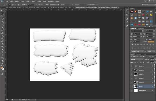
Task: Click the Feather input field
Action: pos(31,5)
